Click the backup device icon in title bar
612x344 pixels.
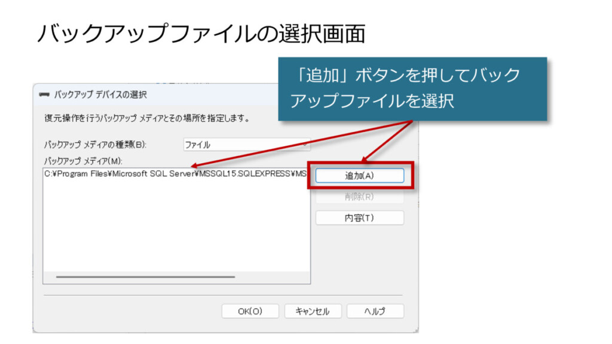click(x=44, y=95)
